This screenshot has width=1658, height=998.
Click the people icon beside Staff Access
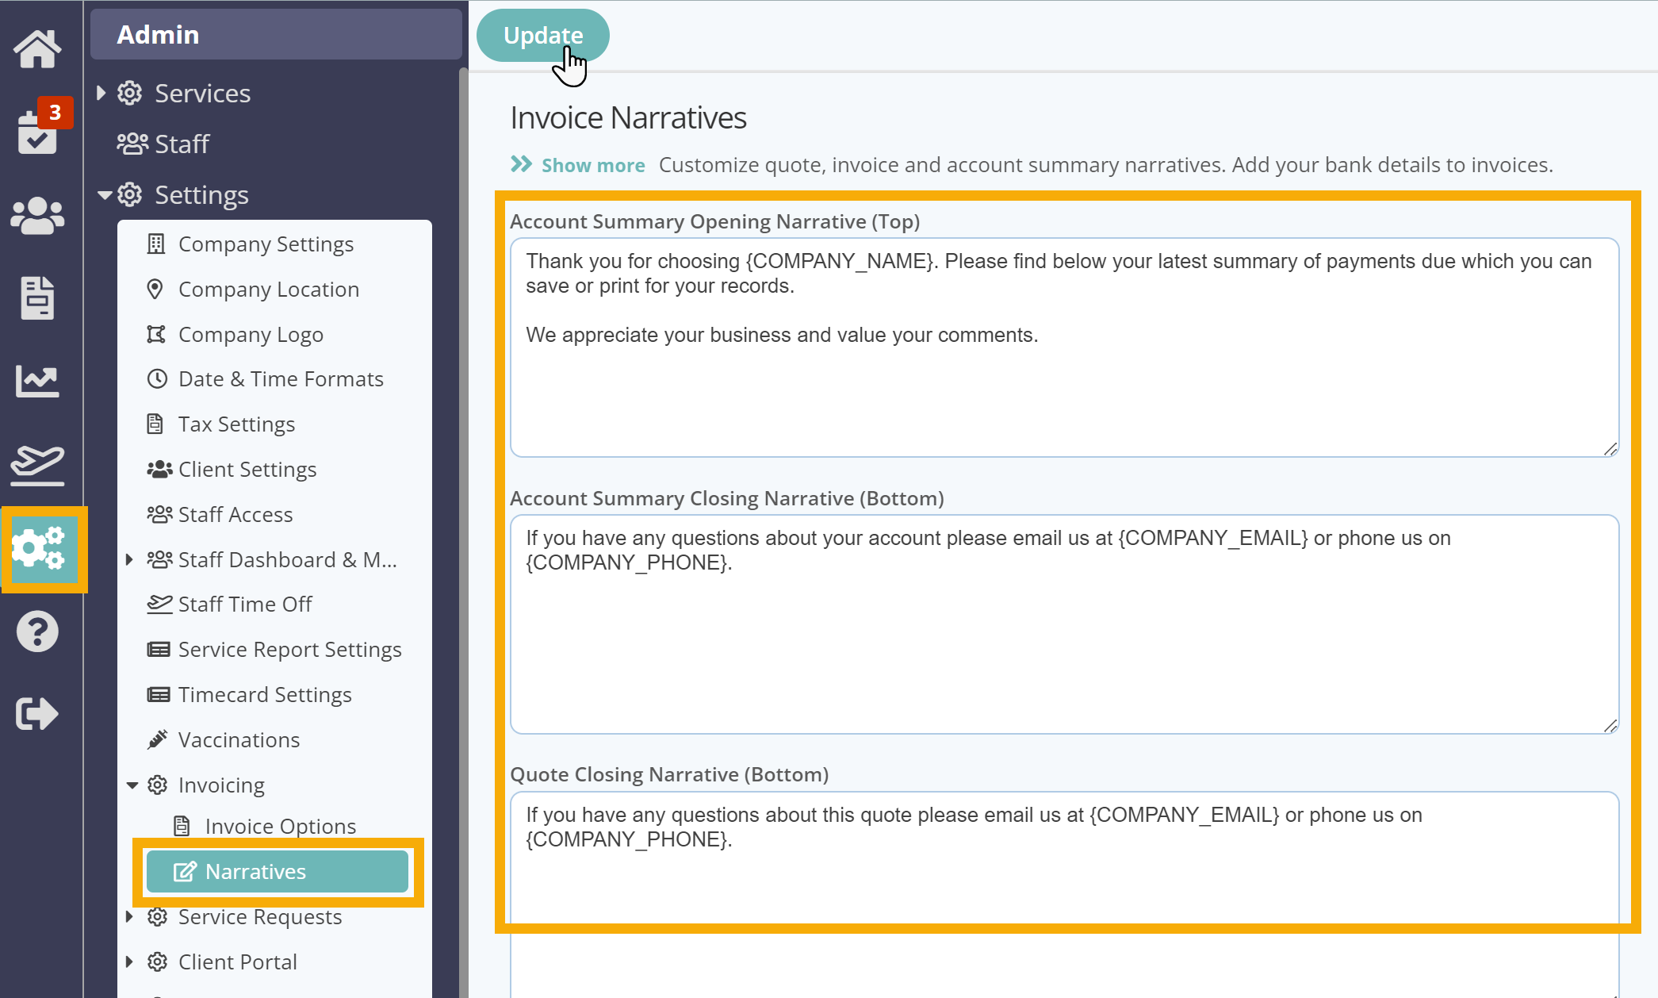[x=159, y=515]
